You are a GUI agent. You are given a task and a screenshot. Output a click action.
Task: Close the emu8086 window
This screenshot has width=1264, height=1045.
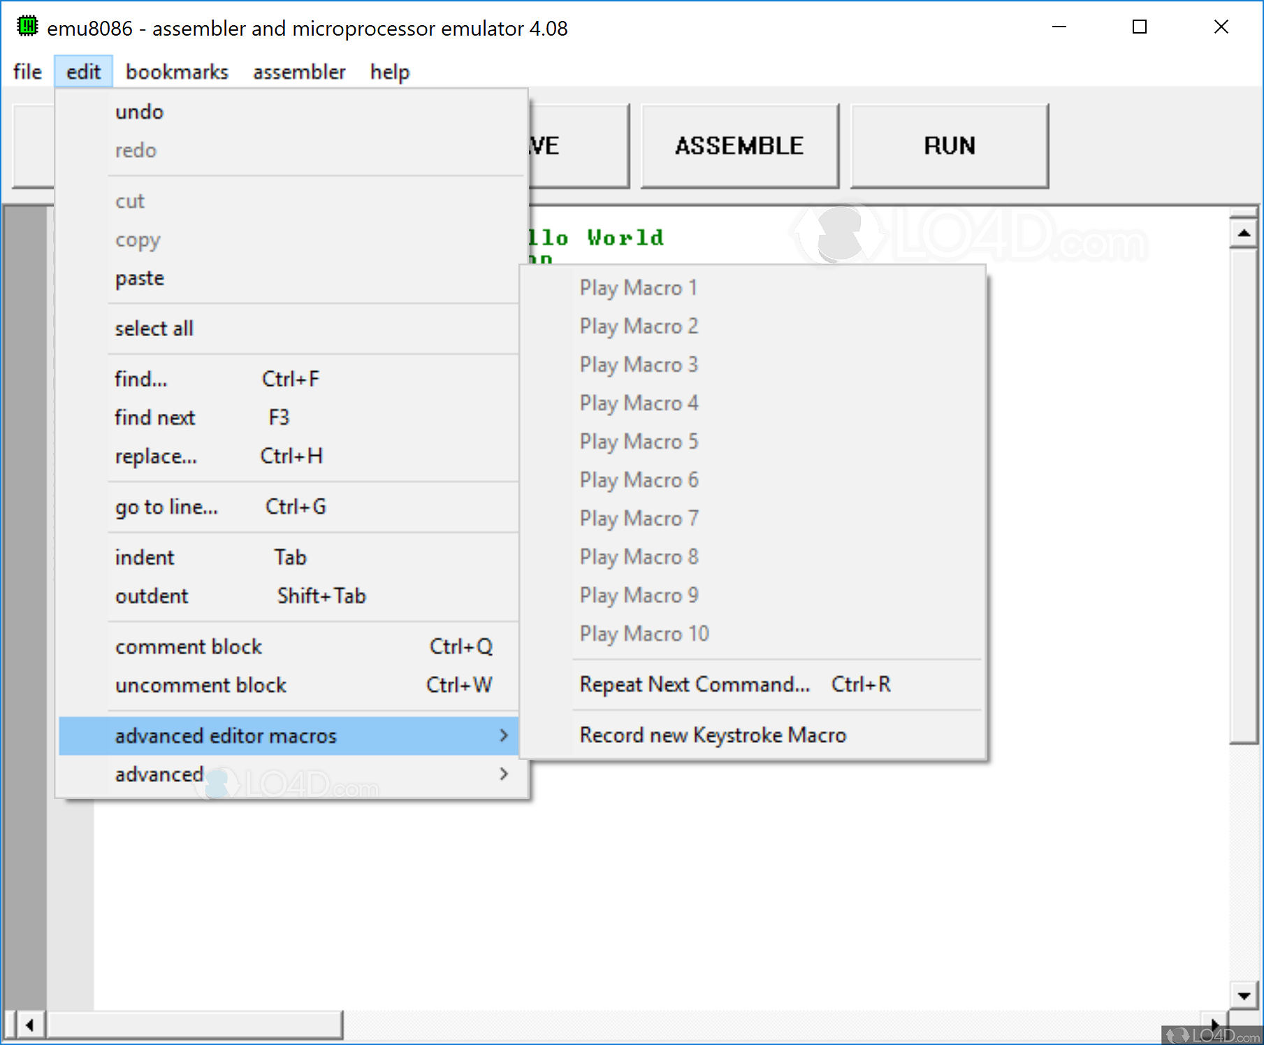(1221, 27)
